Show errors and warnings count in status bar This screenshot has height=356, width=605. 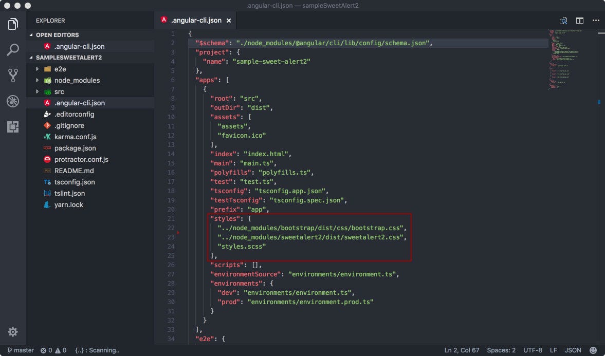[53, 350]
